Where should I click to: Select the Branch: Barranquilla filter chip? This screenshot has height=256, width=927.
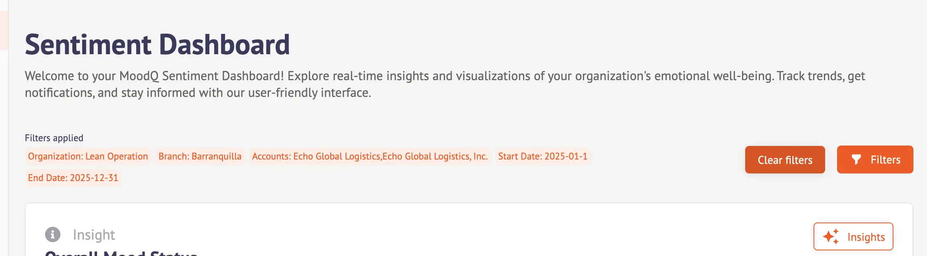point(200,156)
